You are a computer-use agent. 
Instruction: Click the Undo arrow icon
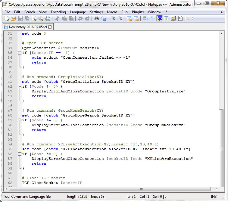click(80, 19)
